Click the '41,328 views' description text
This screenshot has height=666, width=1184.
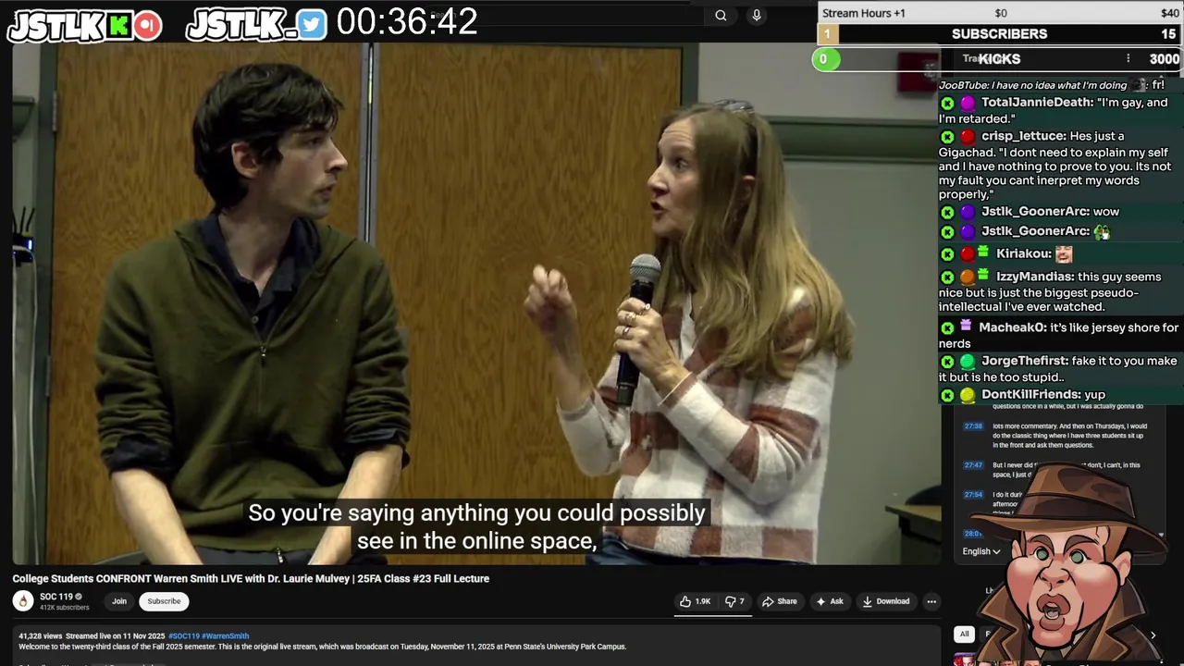pyautogui.click(x=42, y=636)
